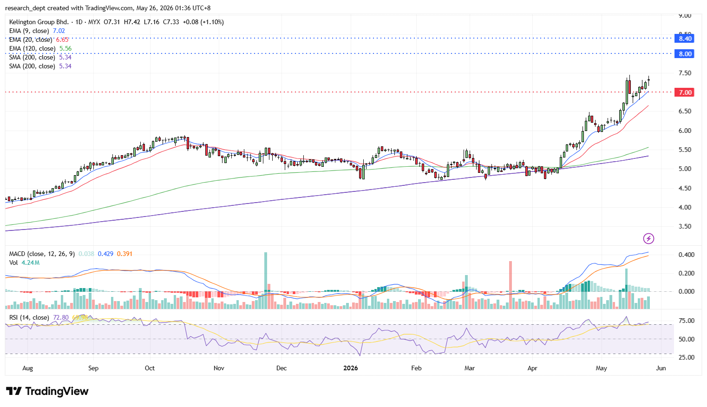Image resolution: width=707 pixels, height=407 pixels.
Task: Click the Vol 4.24M legend label
Action: [24, 263]
